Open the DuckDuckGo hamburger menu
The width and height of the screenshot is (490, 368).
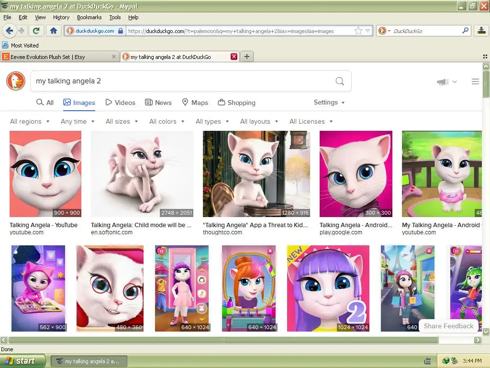pyautogui.click(x=475, y=81)
